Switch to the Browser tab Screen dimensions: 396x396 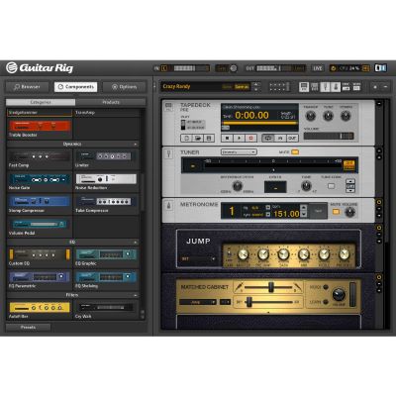(x=27, y=87)
